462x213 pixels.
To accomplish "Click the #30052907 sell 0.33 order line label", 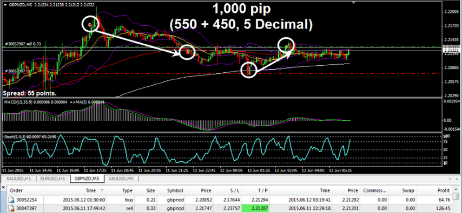I will click(23, 44).
